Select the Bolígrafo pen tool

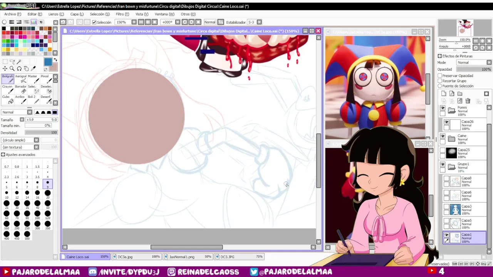8,79
